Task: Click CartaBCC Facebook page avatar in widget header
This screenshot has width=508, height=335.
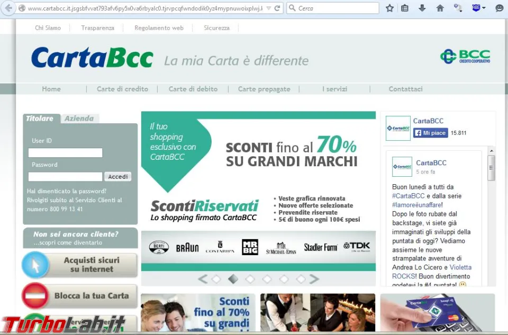Action: (x=398, y=128)
